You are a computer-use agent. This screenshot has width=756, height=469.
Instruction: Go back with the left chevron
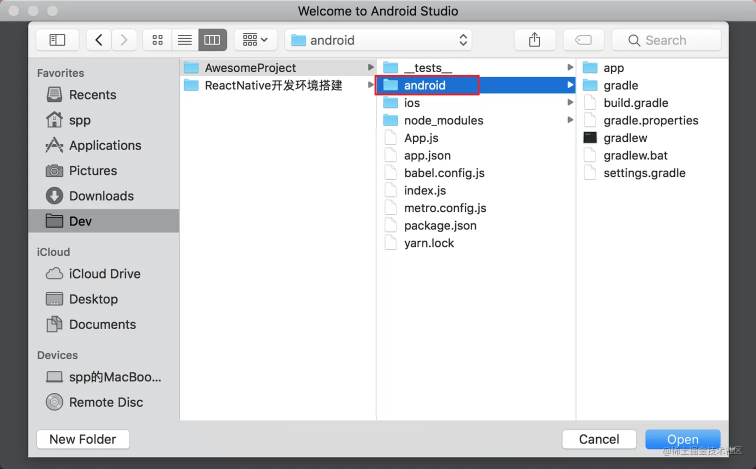(99, 40)
